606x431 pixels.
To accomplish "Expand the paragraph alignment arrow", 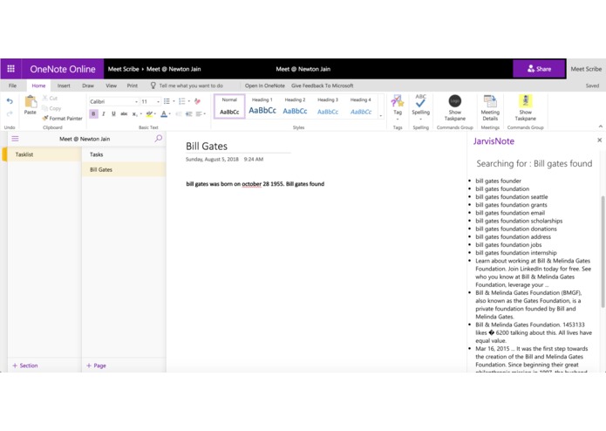I will click(x=204, y=113).
